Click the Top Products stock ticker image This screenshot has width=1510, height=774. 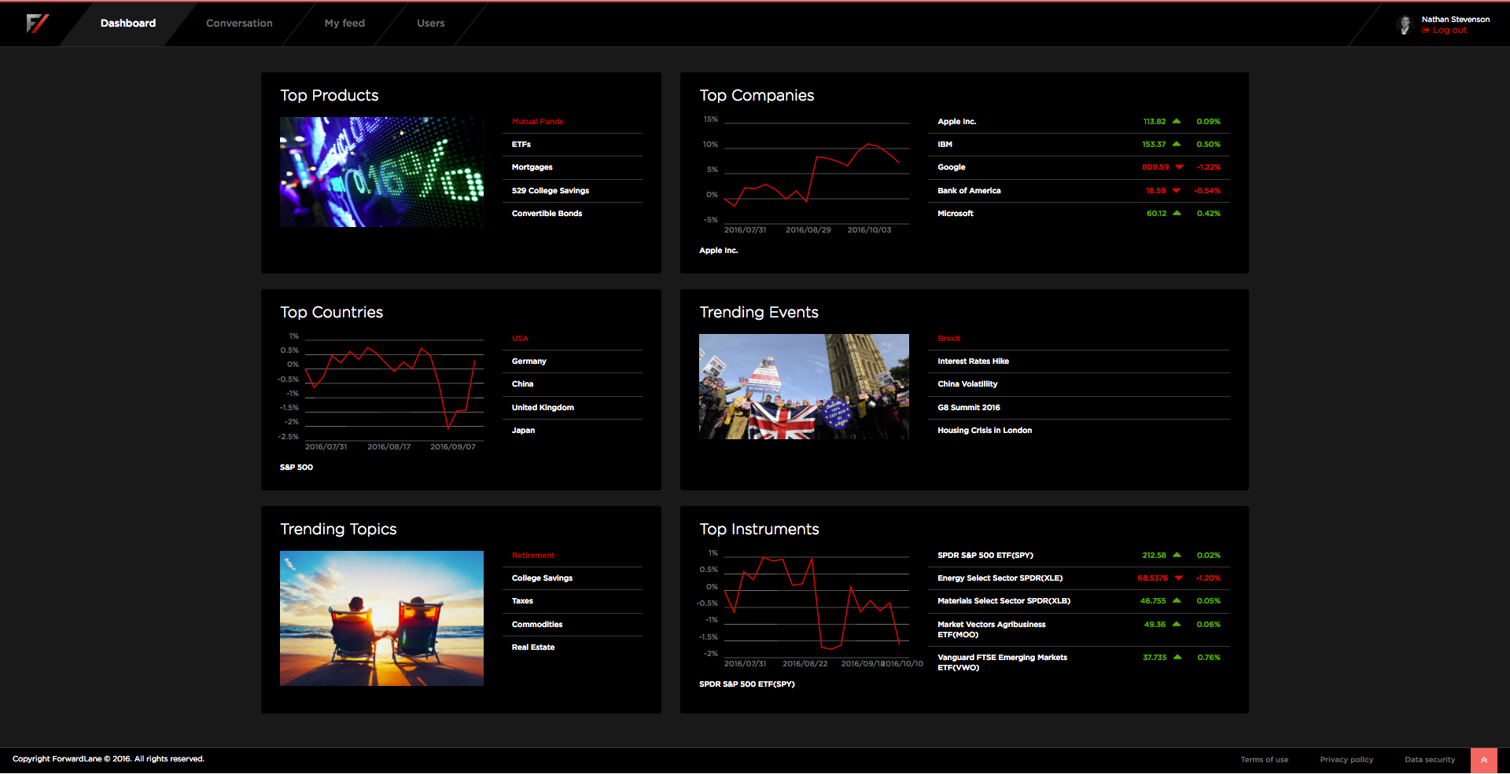(381, 172)
